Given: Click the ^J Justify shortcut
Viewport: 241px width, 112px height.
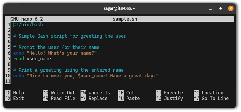Looking at the screenshot, I should tap(169, 98).
